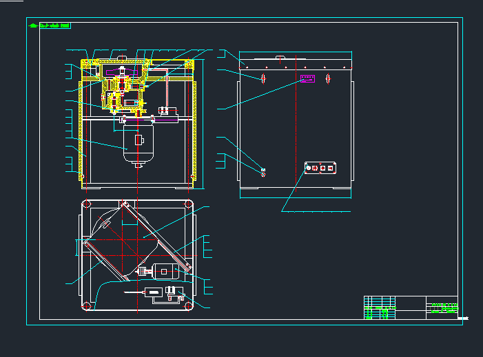Select the magenta pulley in front view
Screen dimensions: 483x357
[122, 72]
